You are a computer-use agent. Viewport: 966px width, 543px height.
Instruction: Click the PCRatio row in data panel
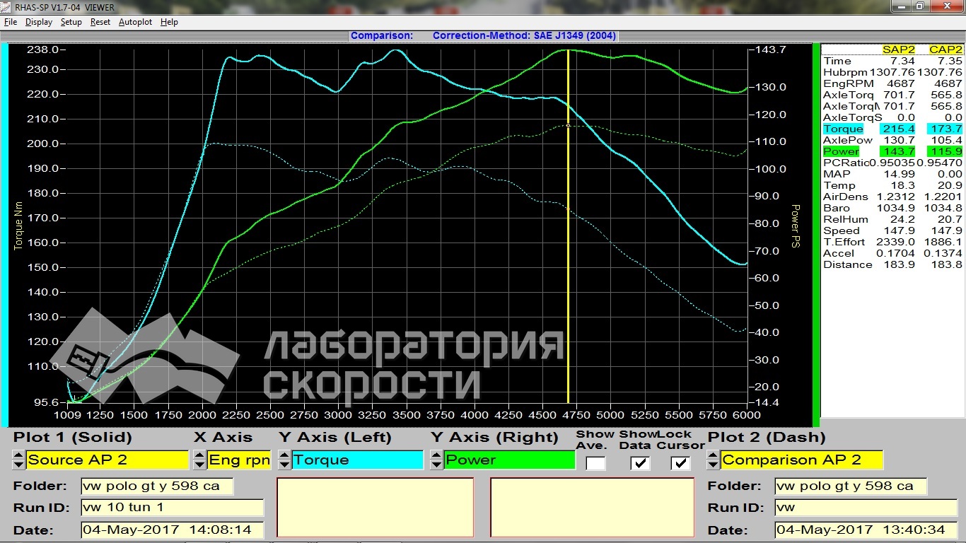point(892,163)
